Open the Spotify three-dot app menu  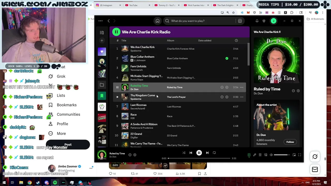point(101,21)
